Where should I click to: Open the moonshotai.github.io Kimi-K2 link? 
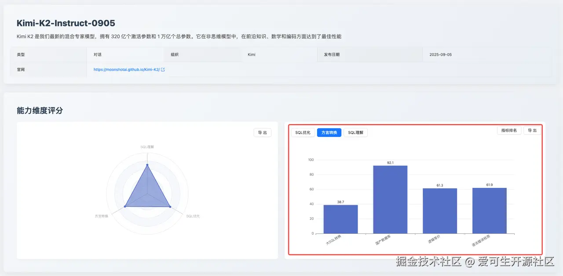coord(127,69)
